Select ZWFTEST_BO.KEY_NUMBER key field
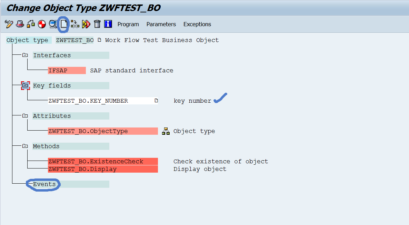The image size is (409, 225). click(x=103, y=101)
